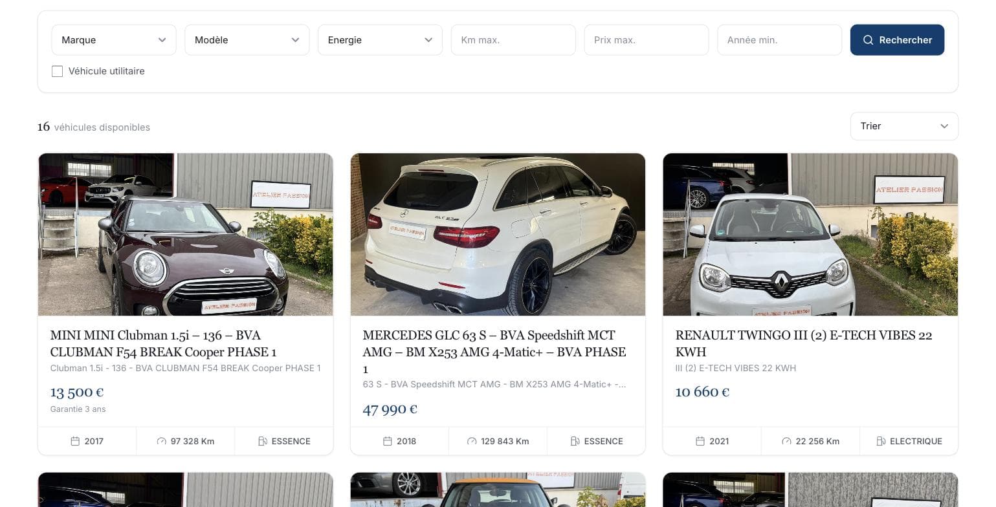Click the 63 S - BVA Speedshift subtitle
The image size is (996, 507).
[x=494, y=384]
